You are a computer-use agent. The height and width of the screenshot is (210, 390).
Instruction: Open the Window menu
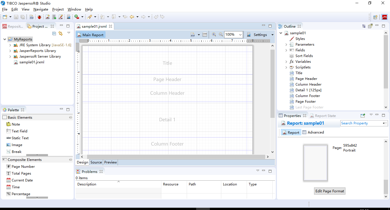click(x=74, y=9)
